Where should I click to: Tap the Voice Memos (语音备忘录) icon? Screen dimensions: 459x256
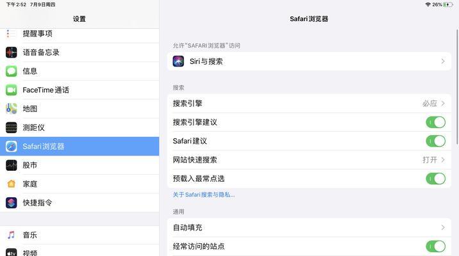[11, 52]
